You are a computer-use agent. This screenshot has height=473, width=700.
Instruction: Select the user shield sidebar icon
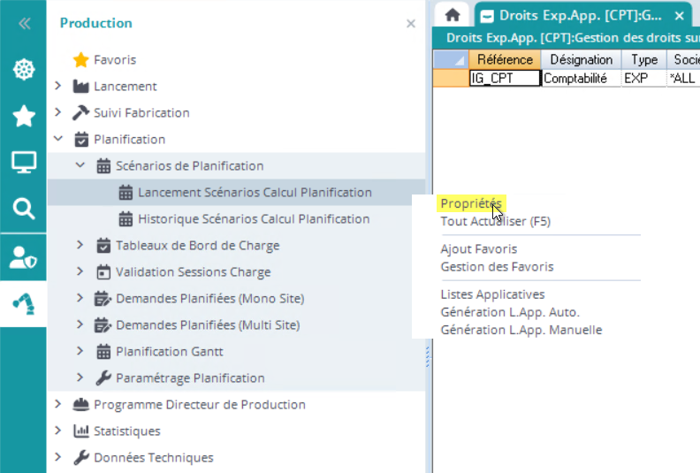(x=24, y=256)
